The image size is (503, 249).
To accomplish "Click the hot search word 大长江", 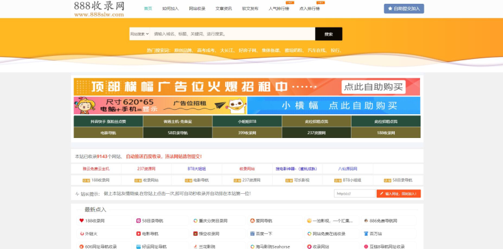I will click(227, 50).
